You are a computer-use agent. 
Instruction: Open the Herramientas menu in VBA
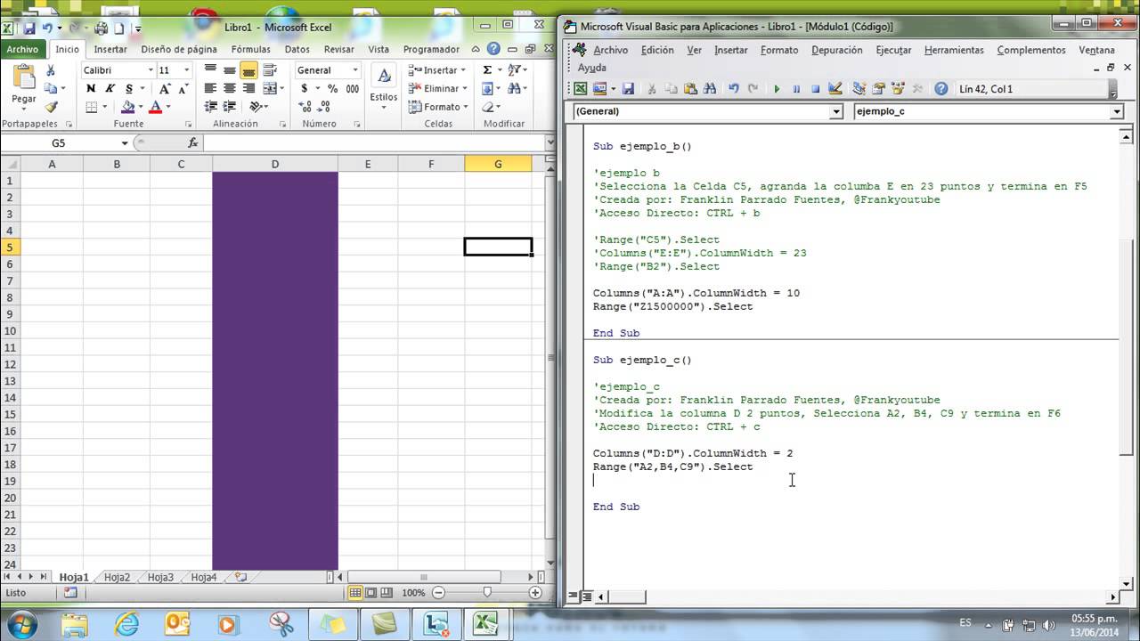point(954,50)
